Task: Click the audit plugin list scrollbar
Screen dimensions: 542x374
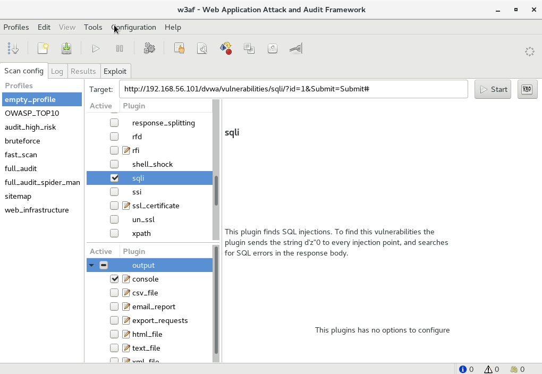Action: pos(216,190)
